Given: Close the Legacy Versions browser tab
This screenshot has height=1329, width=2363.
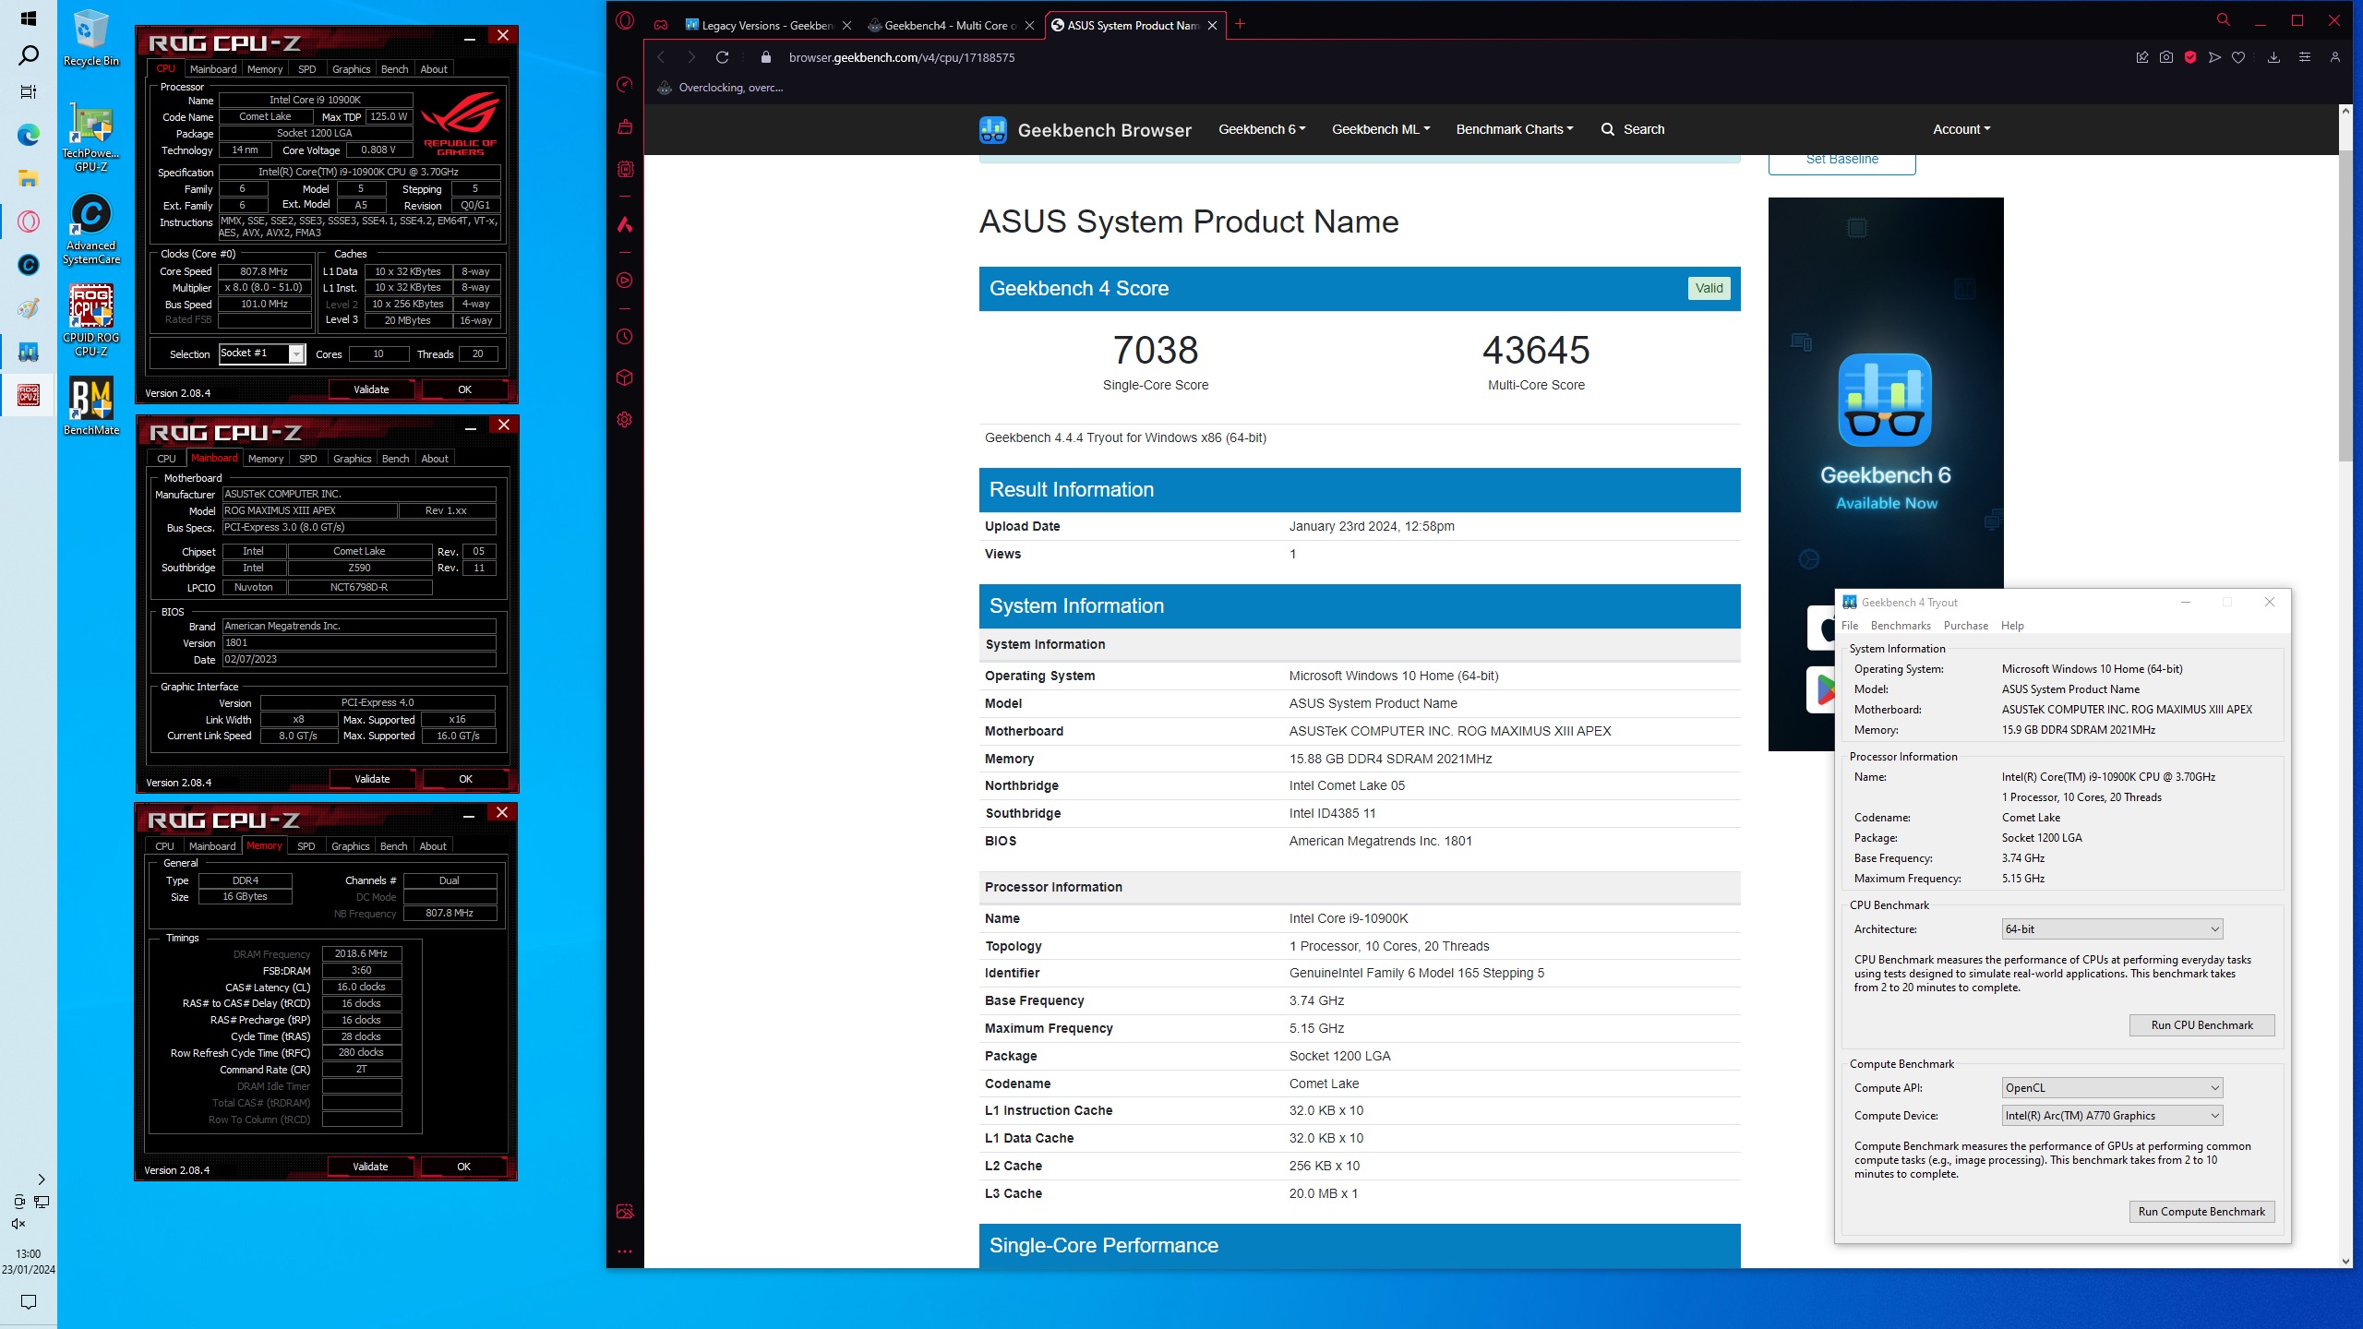Looking at the screenshot, I should pyautogui.click(x=846, y=26).
